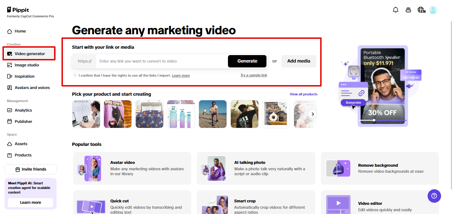Open the EN language selector

click(421, 10)
